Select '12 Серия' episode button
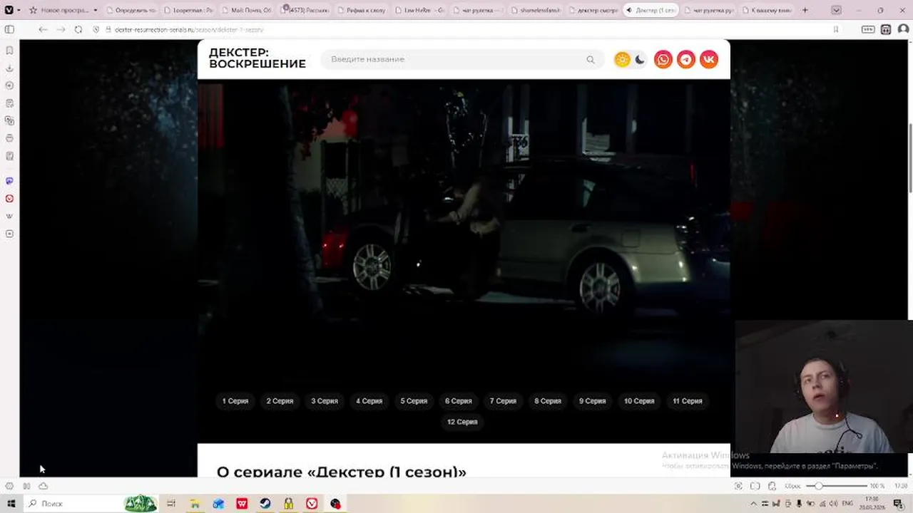The image size is (913, 513). (x=462, y=422)
